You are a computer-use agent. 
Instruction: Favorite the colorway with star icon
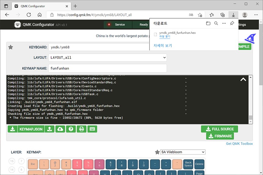point(157,152)
